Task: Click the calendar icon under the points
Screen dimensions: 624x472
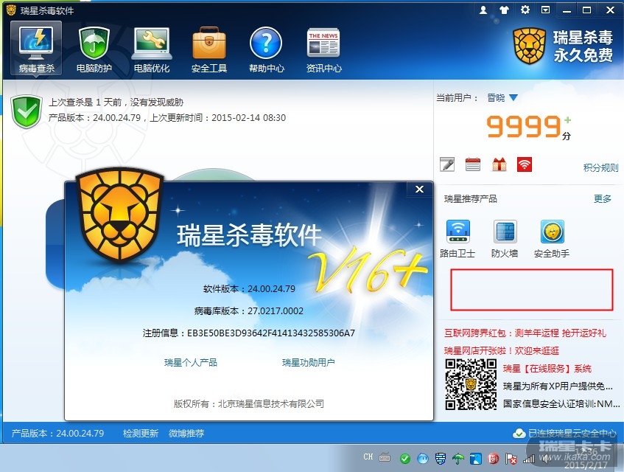Action: pos(473,164)
